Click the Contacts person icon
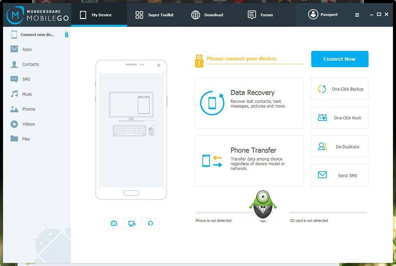This screenshot has height=266, width=396. point(14,64)
